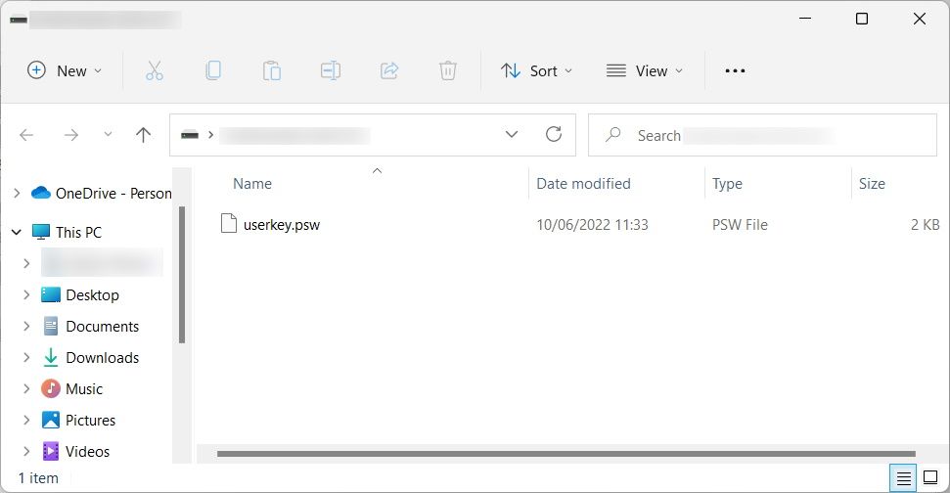Open the New item dropdown
Image resolution: width=950 pixels, height=493 pixels.
[x=65, y=70]
